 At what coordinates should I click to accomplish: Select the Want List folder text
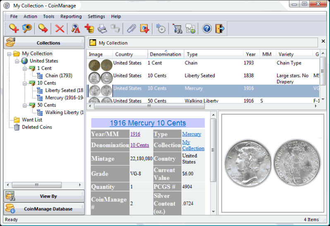(32, 120)
